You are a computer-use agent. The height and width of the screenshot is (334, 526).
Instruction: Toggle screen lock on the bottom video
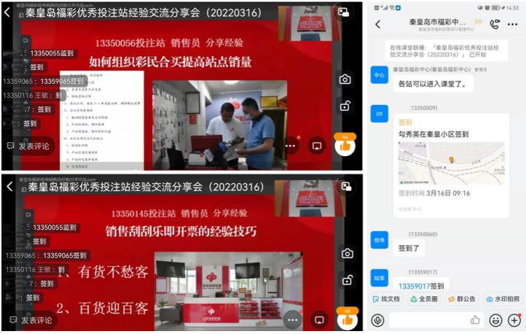pyautogui.click(x=345, y=280)
